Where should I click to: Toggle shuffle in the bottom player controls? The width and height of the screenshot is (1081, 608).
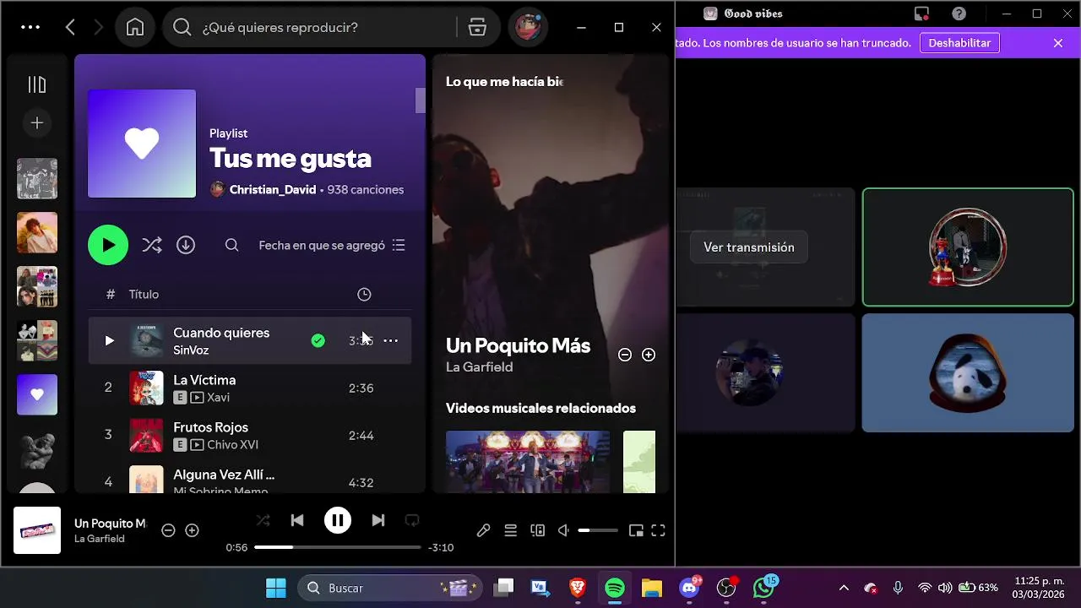[x=263, y=520]
